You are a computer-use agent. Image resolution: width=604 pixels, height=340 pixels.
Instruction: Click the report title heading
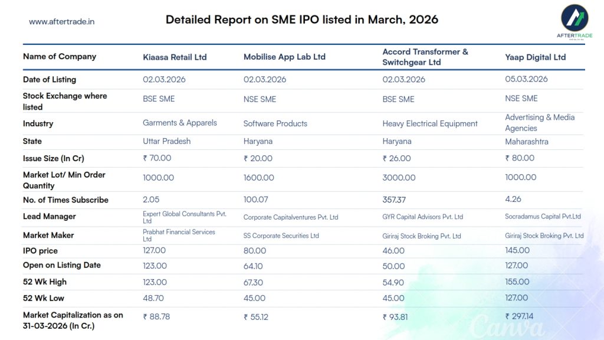[301, 19]
